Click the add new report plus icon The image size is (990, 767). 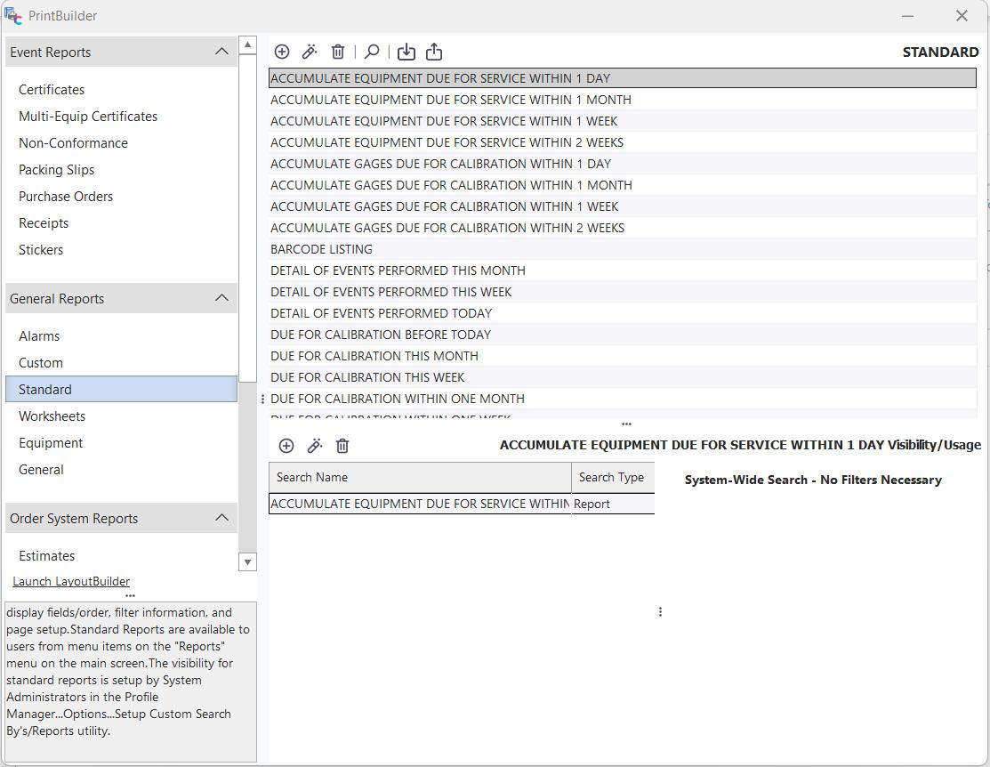click(x=282, y=52)
